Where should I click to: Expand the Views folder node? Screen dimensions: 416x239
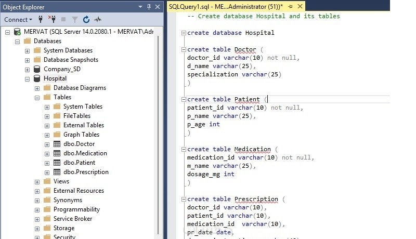coord(37,182)
